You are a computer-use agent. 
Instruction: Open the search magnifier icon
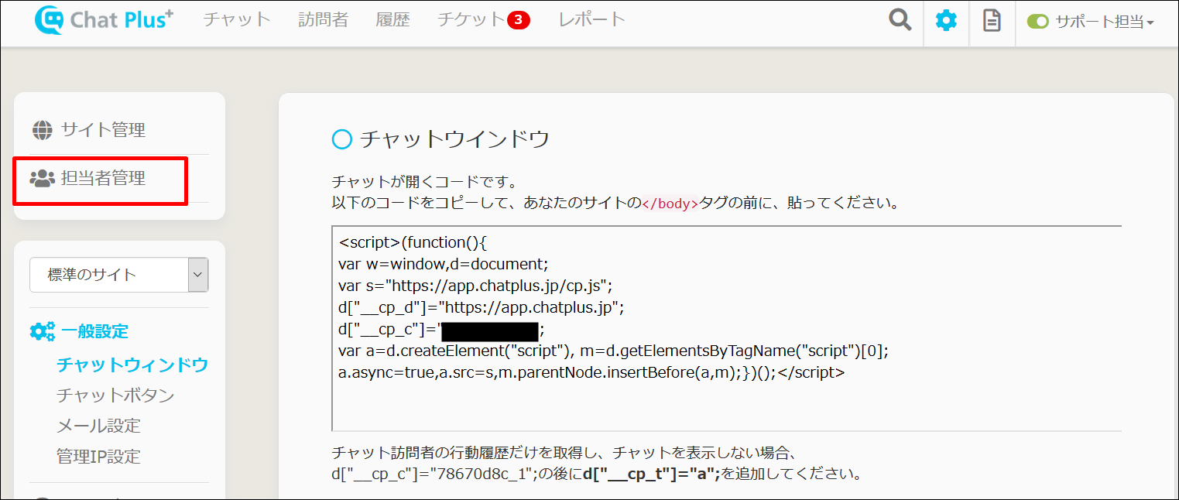tap(900, 20)
